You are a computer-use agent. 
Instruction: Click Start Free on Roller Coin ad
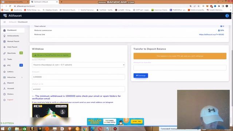[137, 122]
